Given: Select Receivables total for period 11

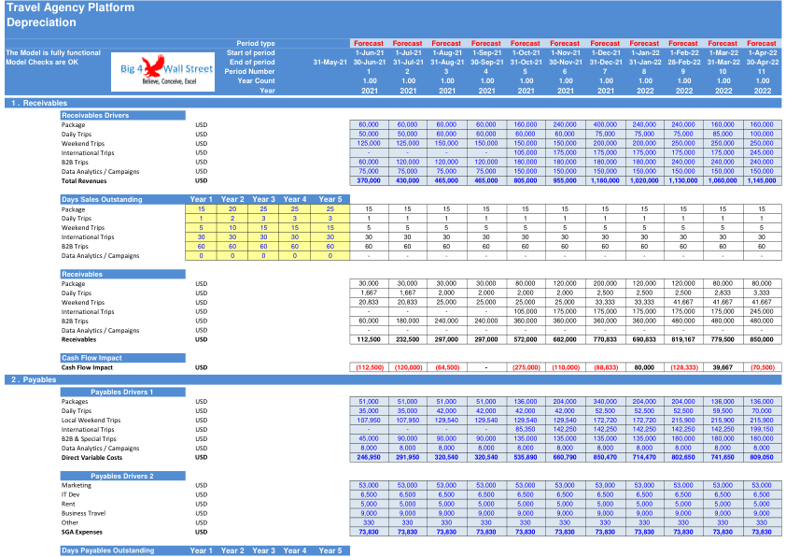Looking at the screenshot, I should 762,340.
